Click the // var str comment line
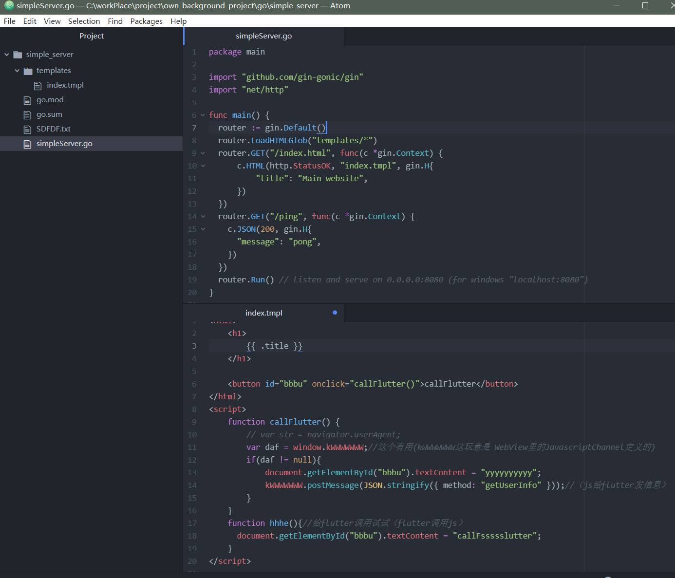Screen dimensions: 675x578 (x=323, y=435)
